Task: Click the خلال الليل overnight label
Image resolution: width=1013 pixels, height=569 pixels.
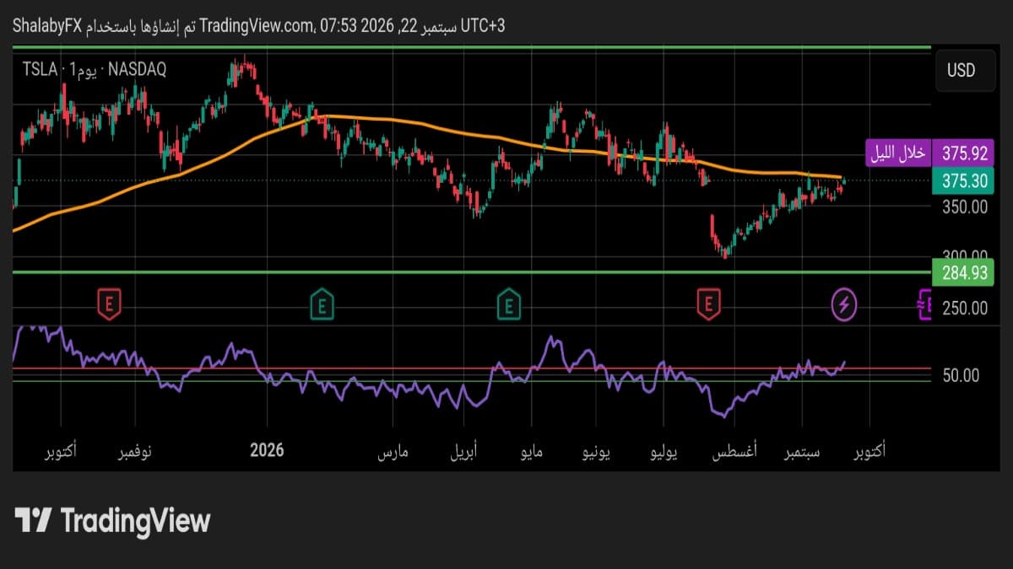Action: click(898, 153)
